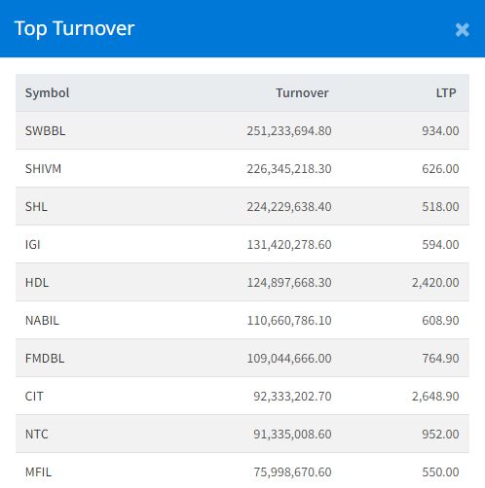Screen dimensions: 485x488
Task: Click SHL's LTP 518.00
Action: point(440,207)
